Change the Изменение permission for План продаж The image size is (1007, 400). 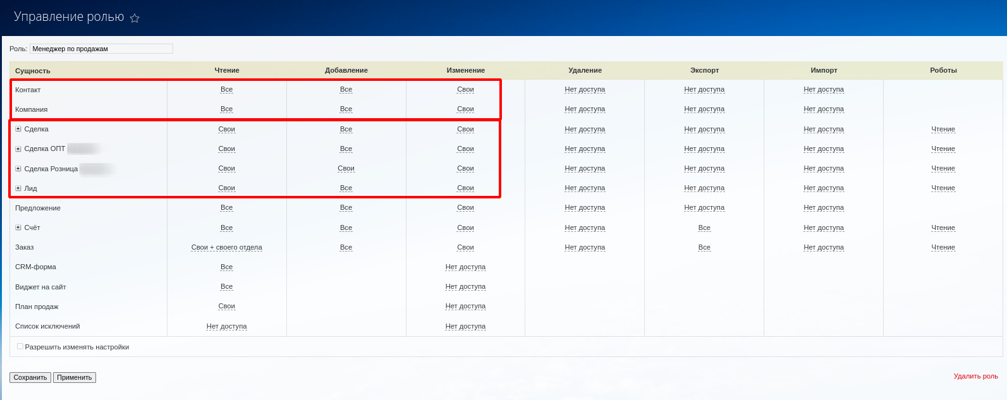(x=465, y=306)
